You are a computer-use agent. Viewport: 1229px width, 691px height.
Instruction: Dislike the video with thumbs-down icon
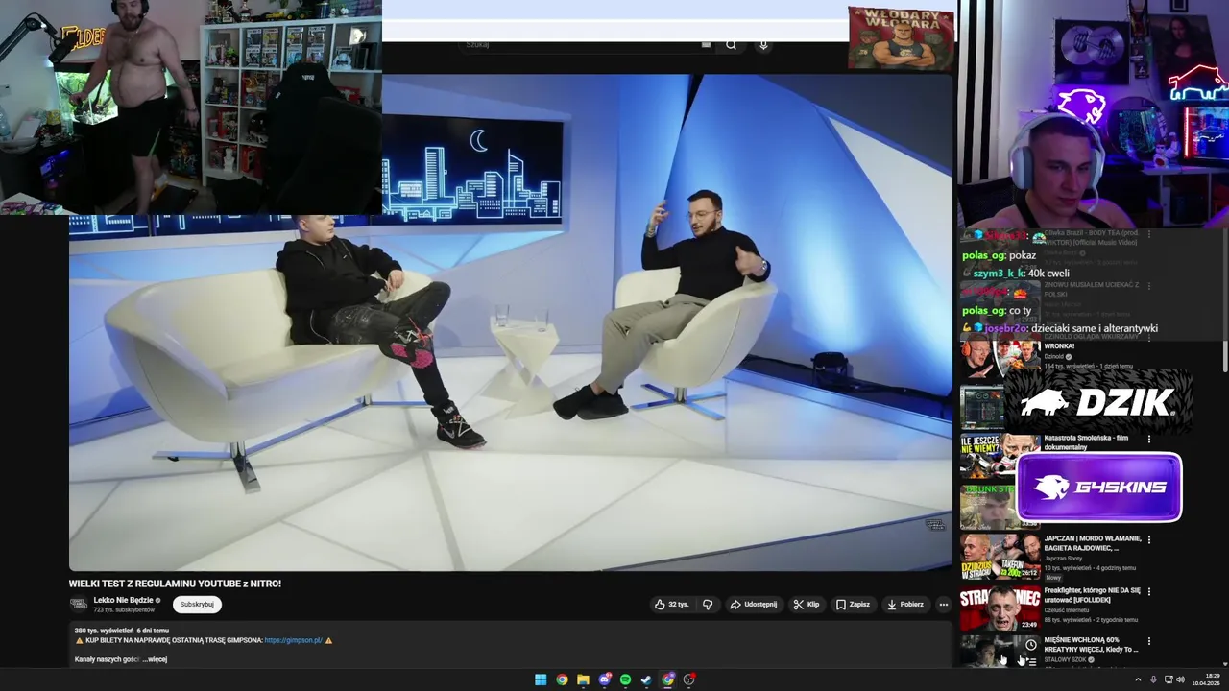coord(708,605)
